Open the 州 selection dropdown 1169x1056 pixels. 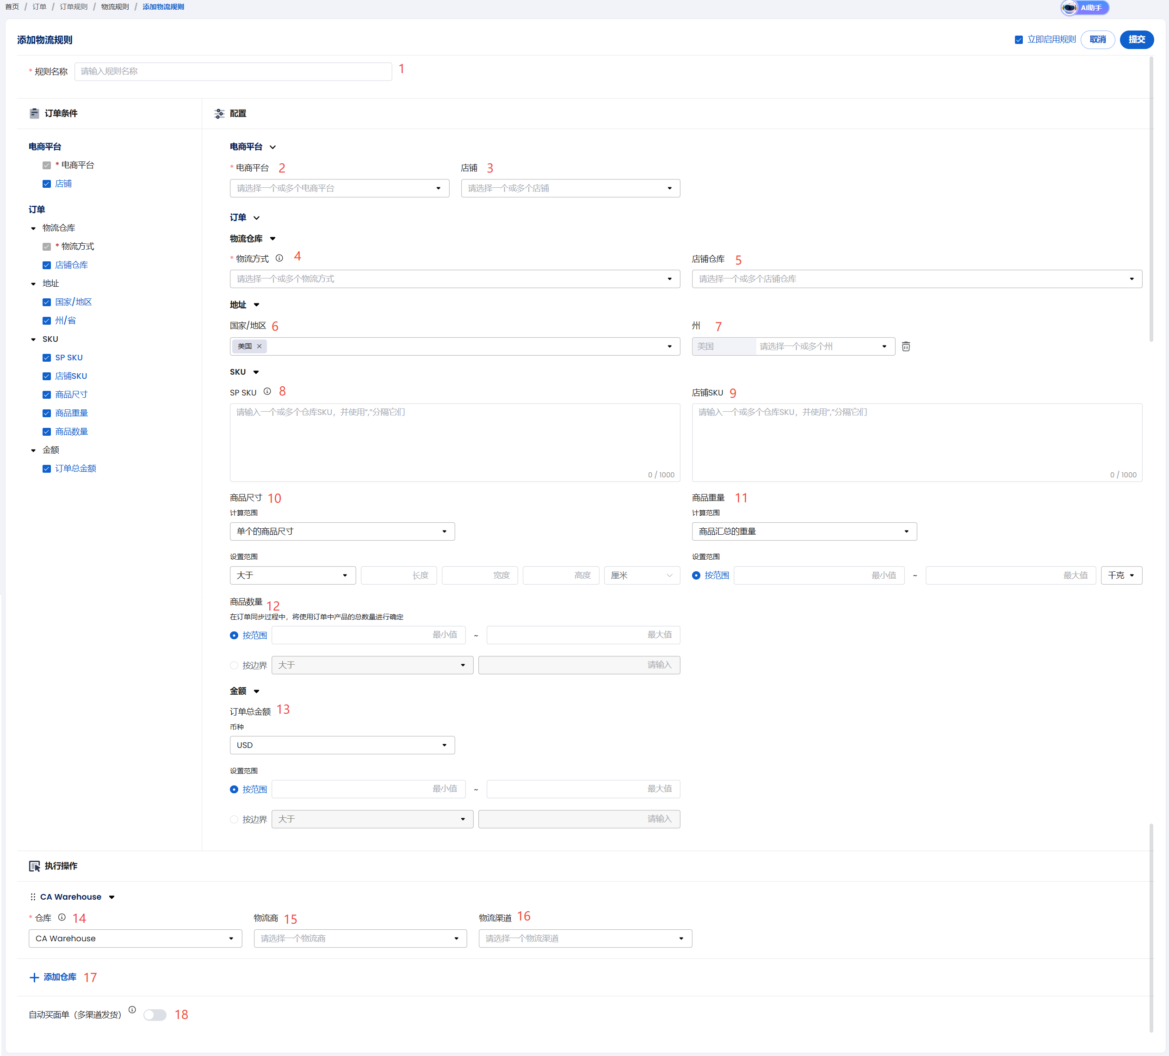(825, 346)
